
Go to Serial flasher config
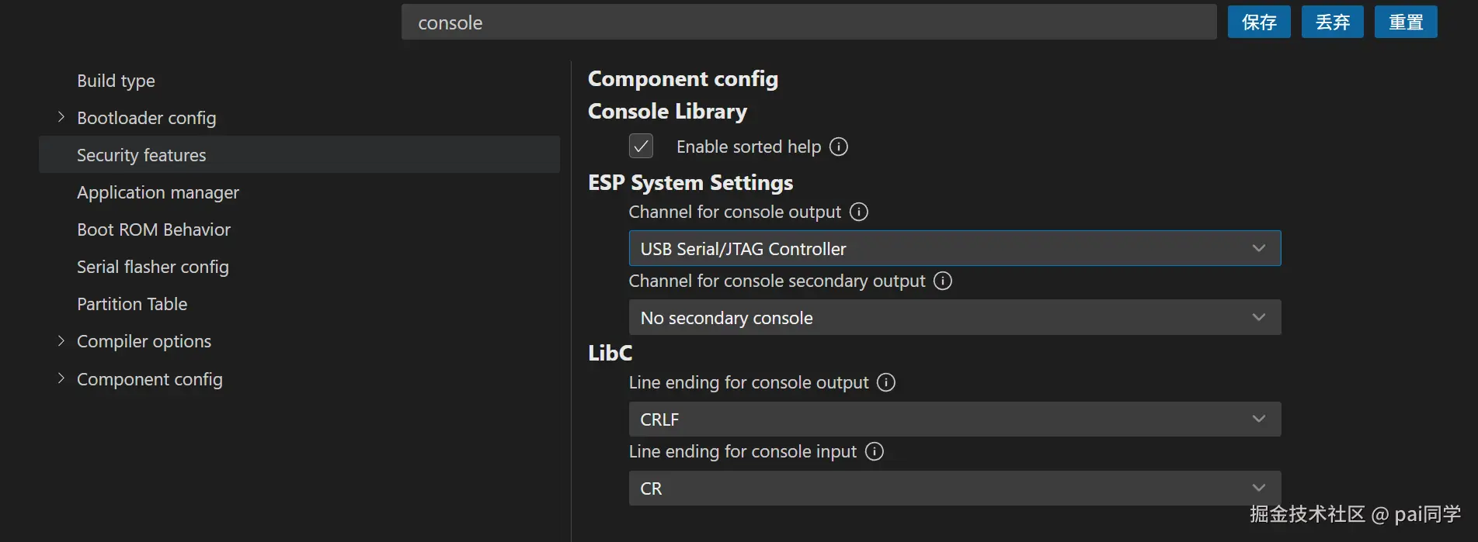coord(152,267)
